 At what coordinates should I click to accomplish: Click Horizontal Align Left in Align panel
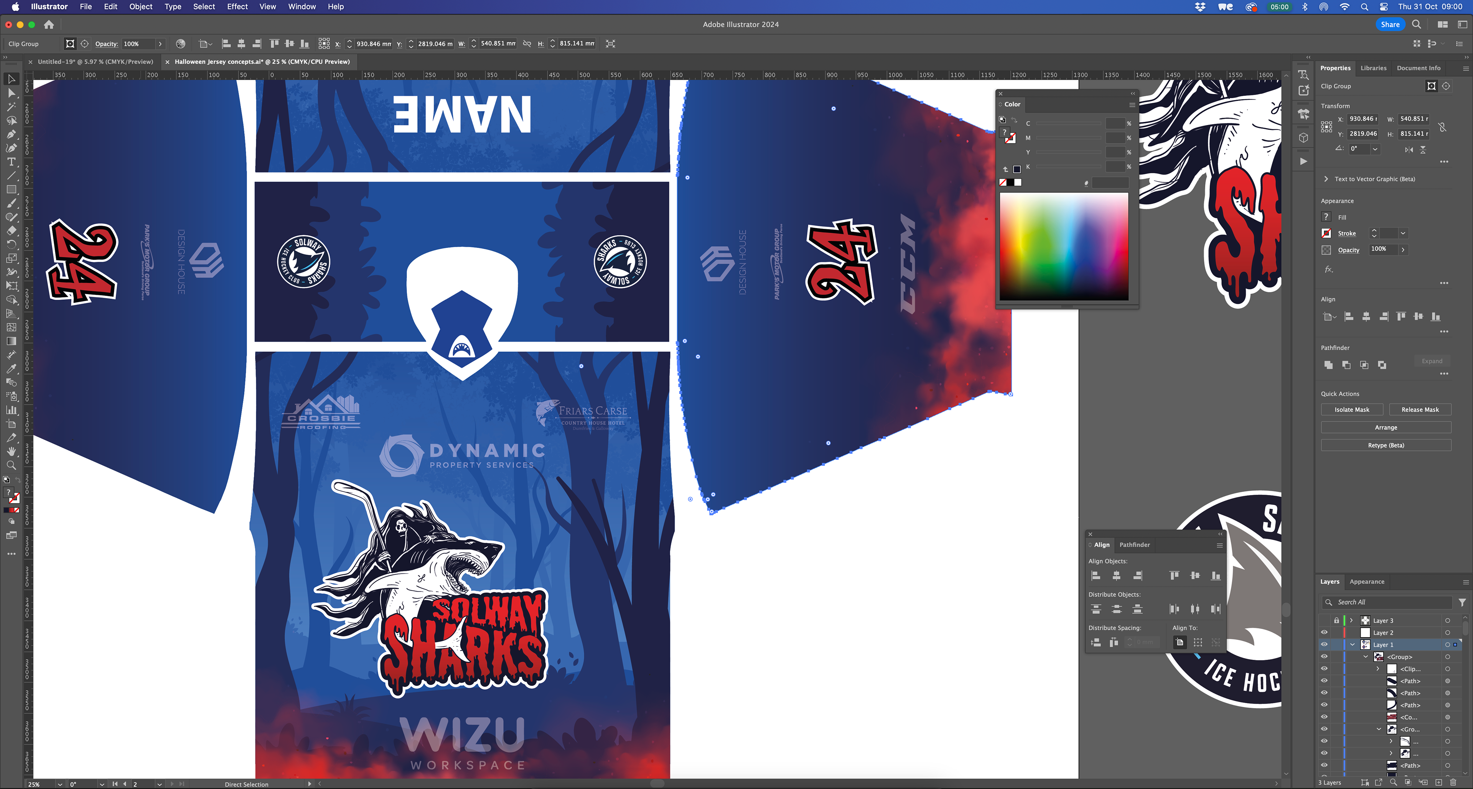tap(1096, 575)
